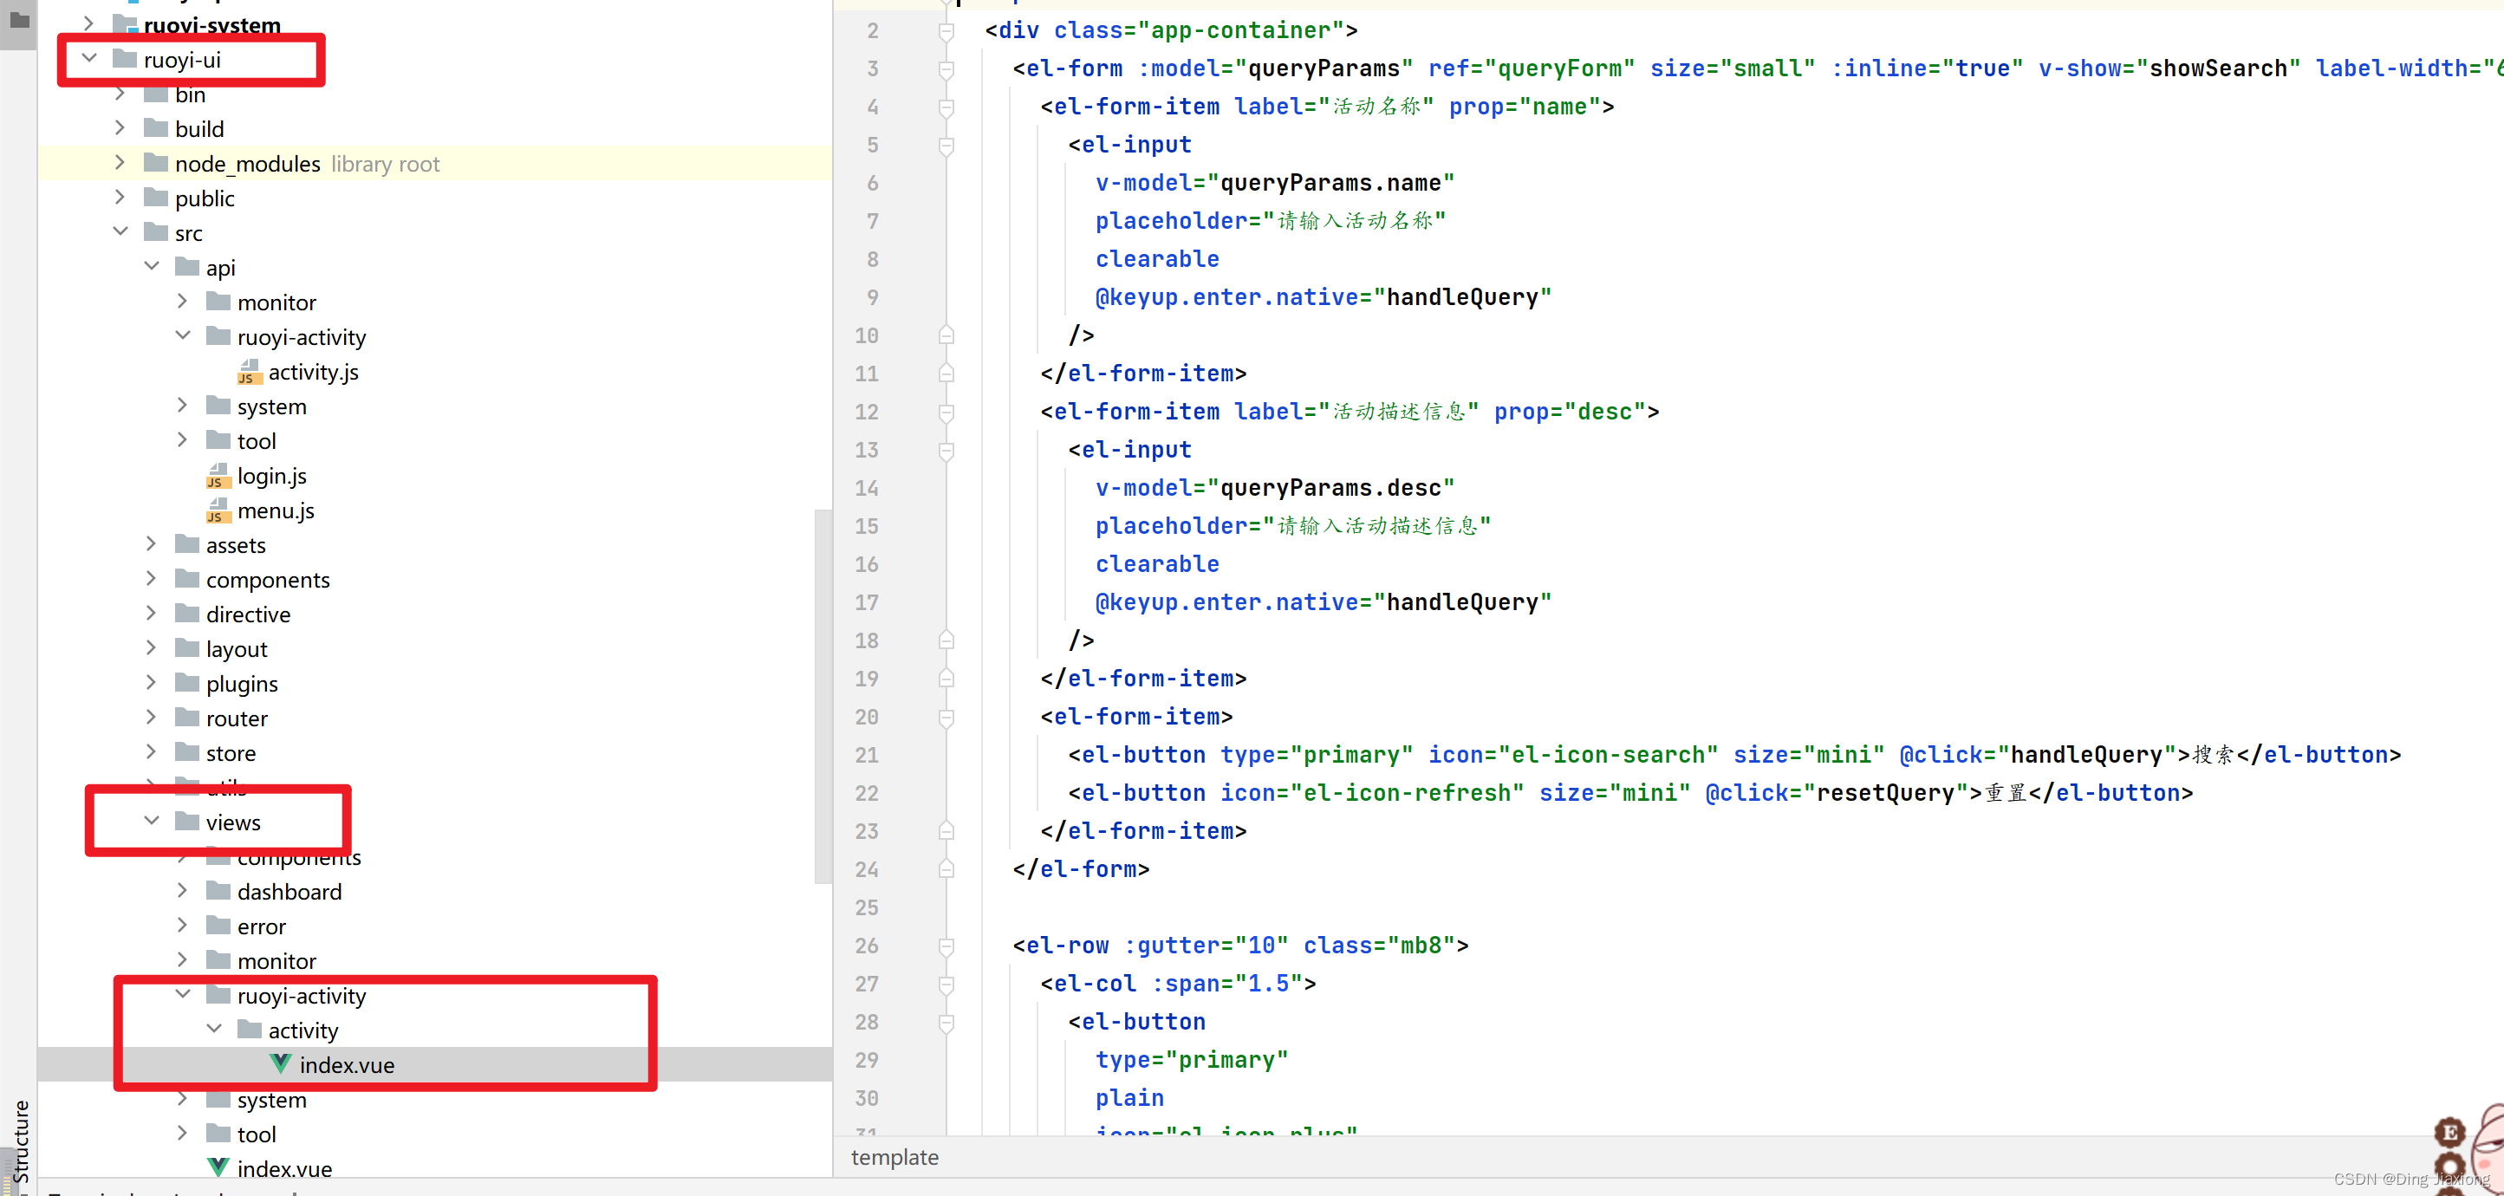The image size is (2504, 1196).
Task: Select the components folder under src
Action: 267,580
